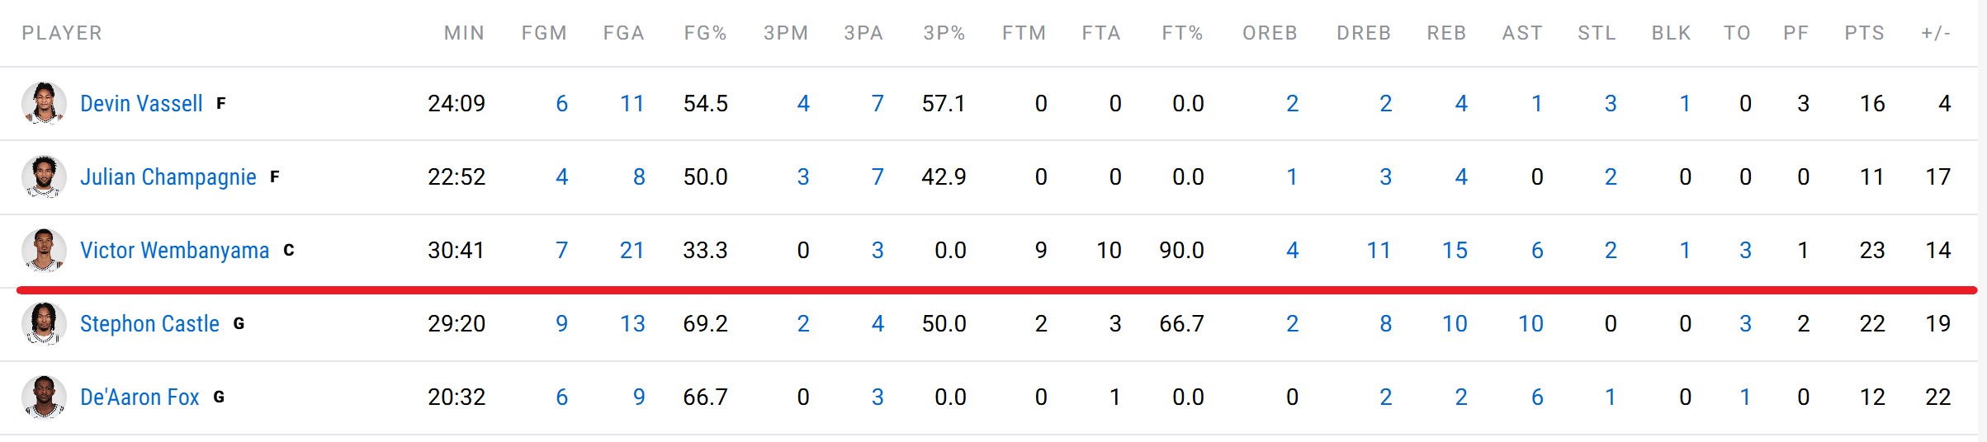
Task: Sort table by PTS column header
Action: [1864, 33]
